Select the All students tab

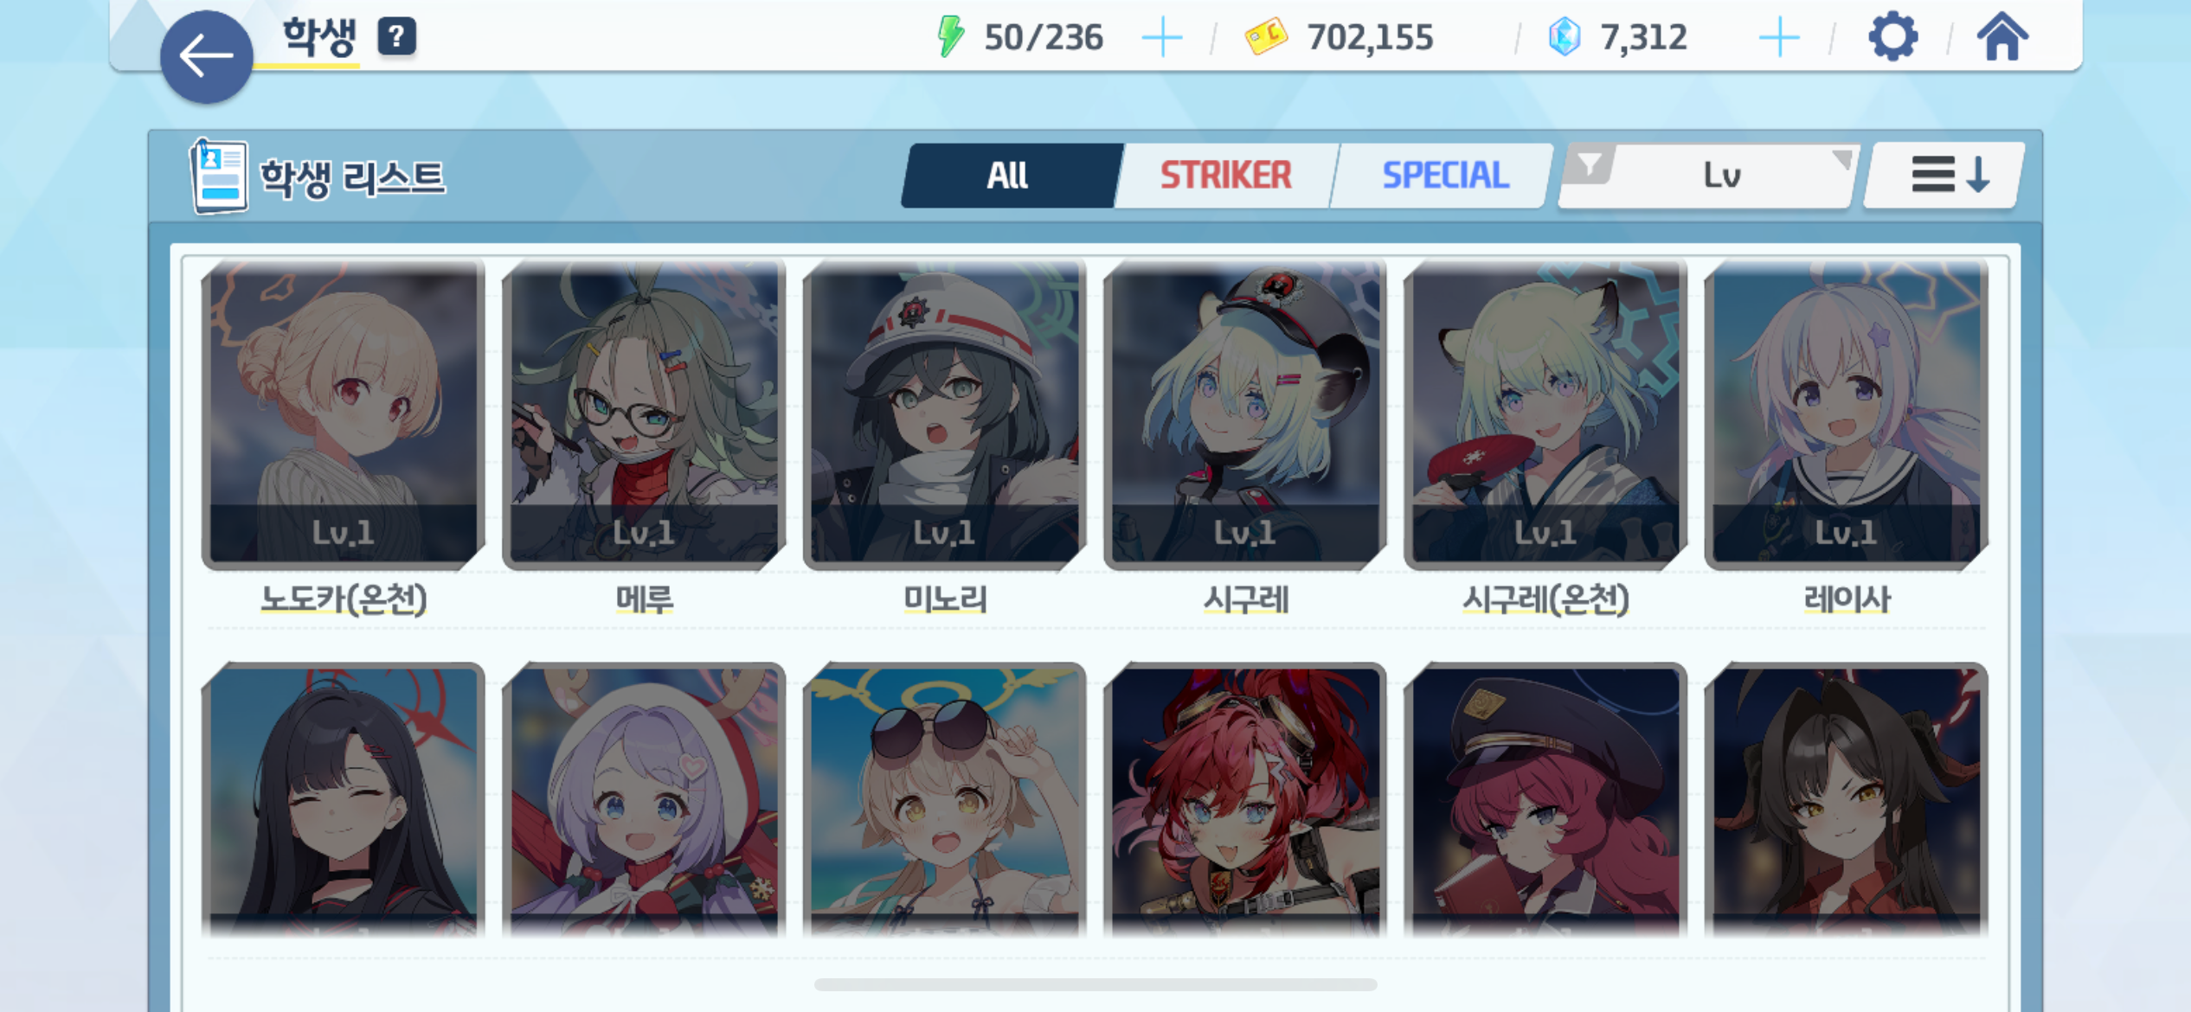coord(1009,176)
